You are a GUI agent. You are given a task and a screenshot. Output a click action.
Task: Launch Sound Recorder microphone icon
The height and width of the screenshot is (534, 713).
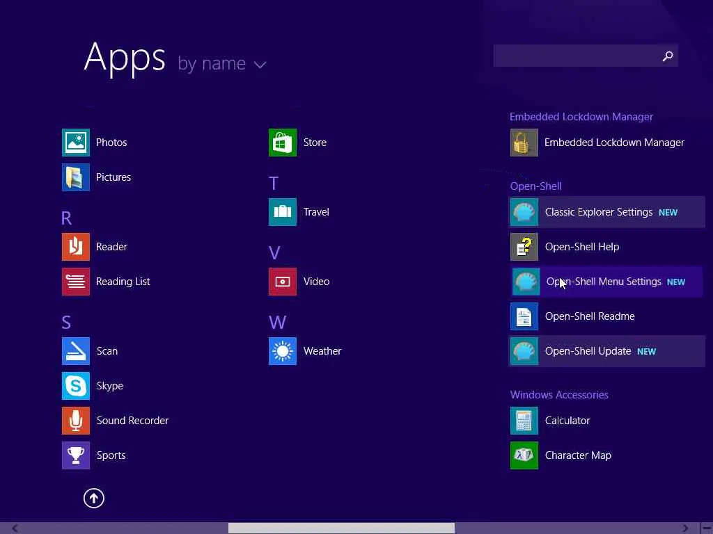75,421
